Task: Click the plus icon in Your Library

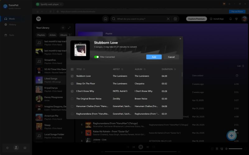Action: click(x=63, y=28)
